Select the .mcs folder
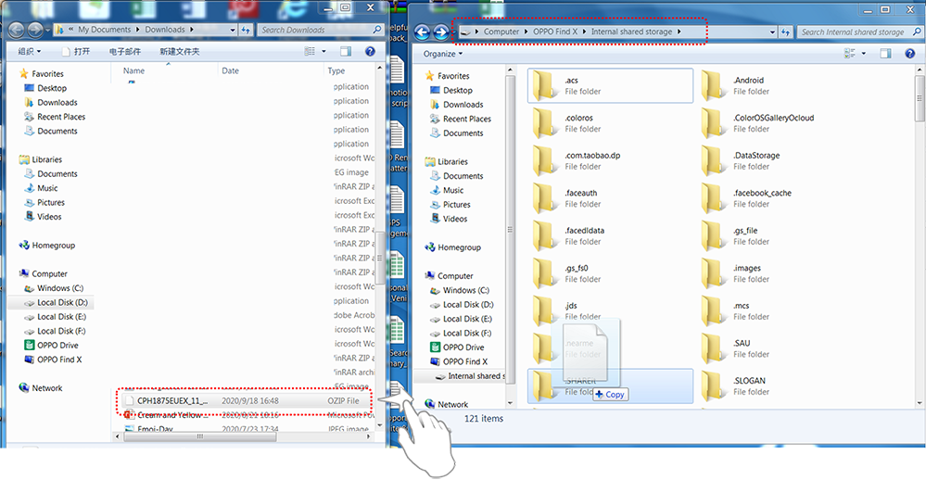The width and height of the screenshot is (926, 480). pos(735,310)
